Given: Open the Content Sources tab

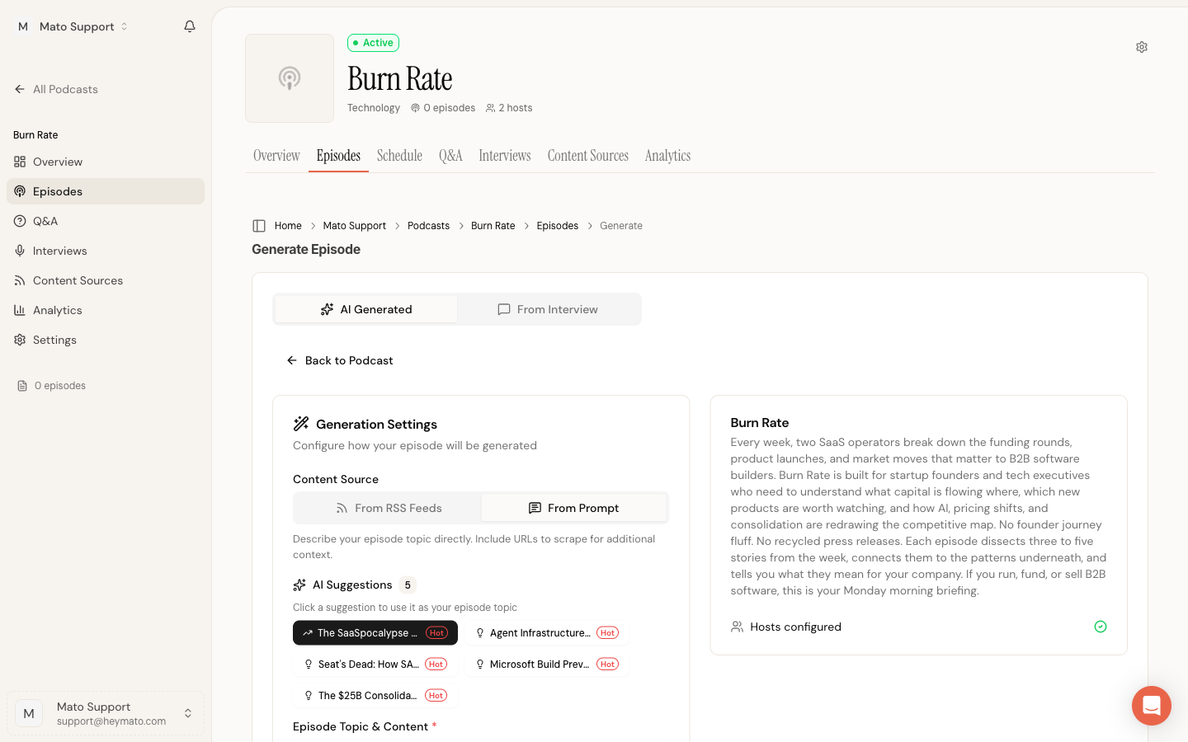Looking at the screenshot, I should pos(588,156).
